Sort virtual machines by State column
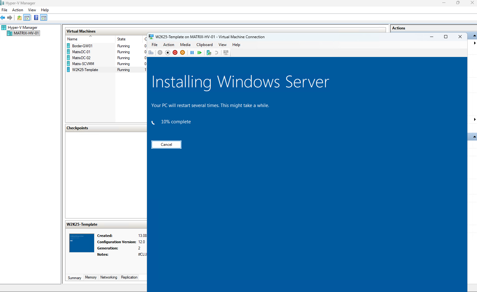 129,39
